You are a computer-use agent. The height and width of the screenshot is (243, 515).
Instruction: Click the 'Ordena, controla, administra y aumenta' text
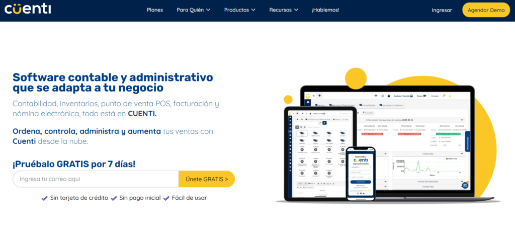[x=87, y=131]
